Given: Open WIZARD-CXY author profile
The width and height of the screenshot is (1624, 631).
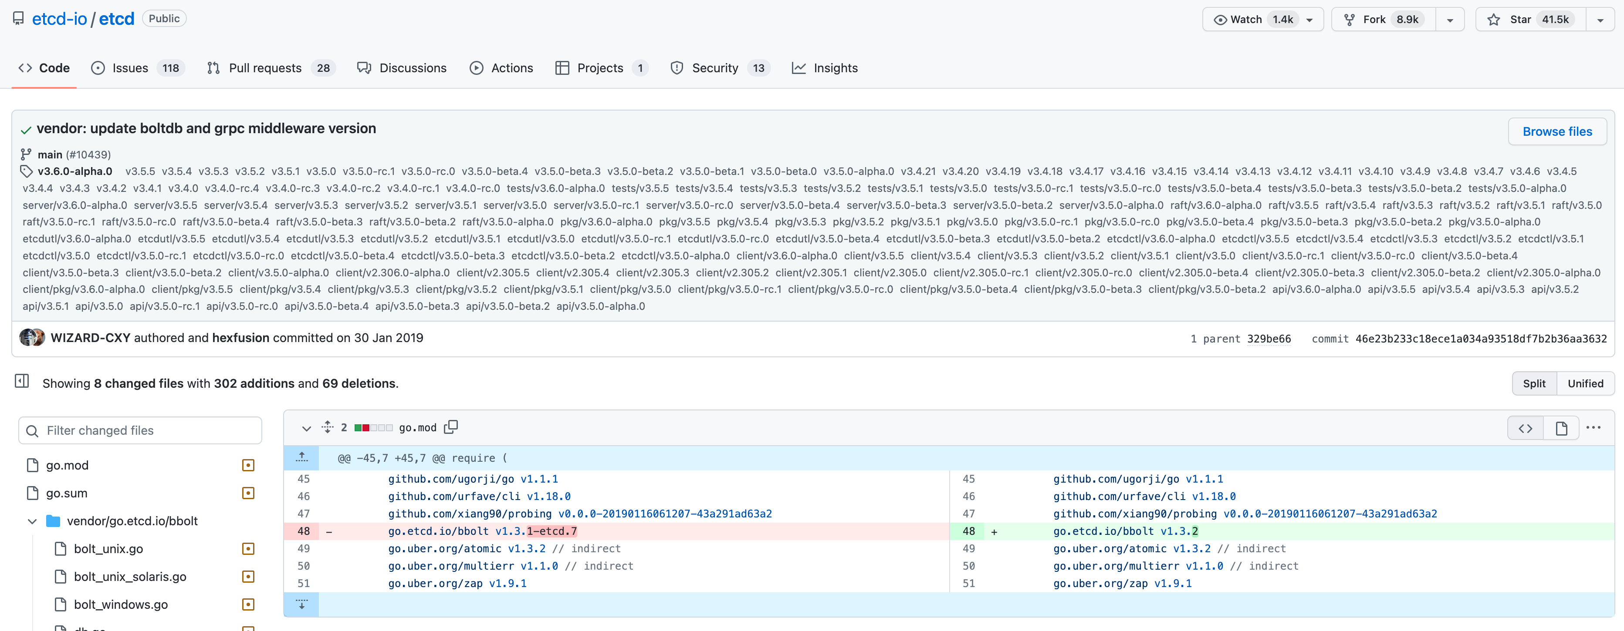Looking at the screenshot, I should (x=90, y=338).
